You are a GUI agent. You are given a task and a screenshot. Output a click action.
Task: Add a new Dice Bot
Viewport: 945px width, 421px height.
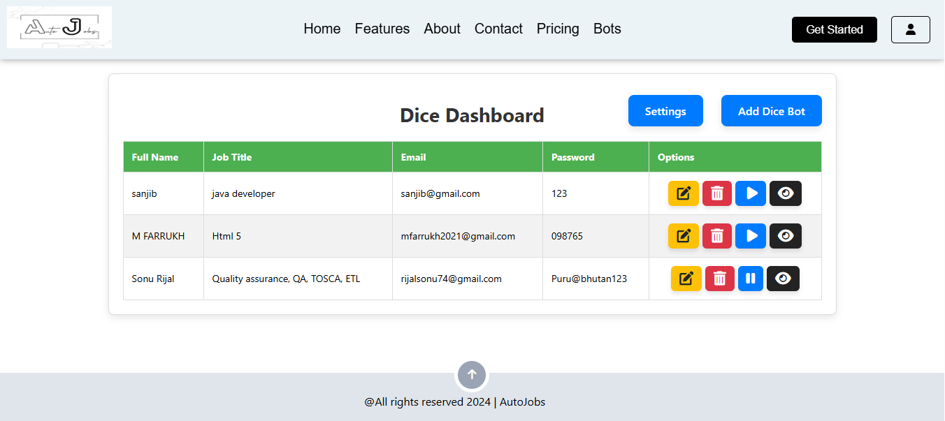(x=771, y=110)
